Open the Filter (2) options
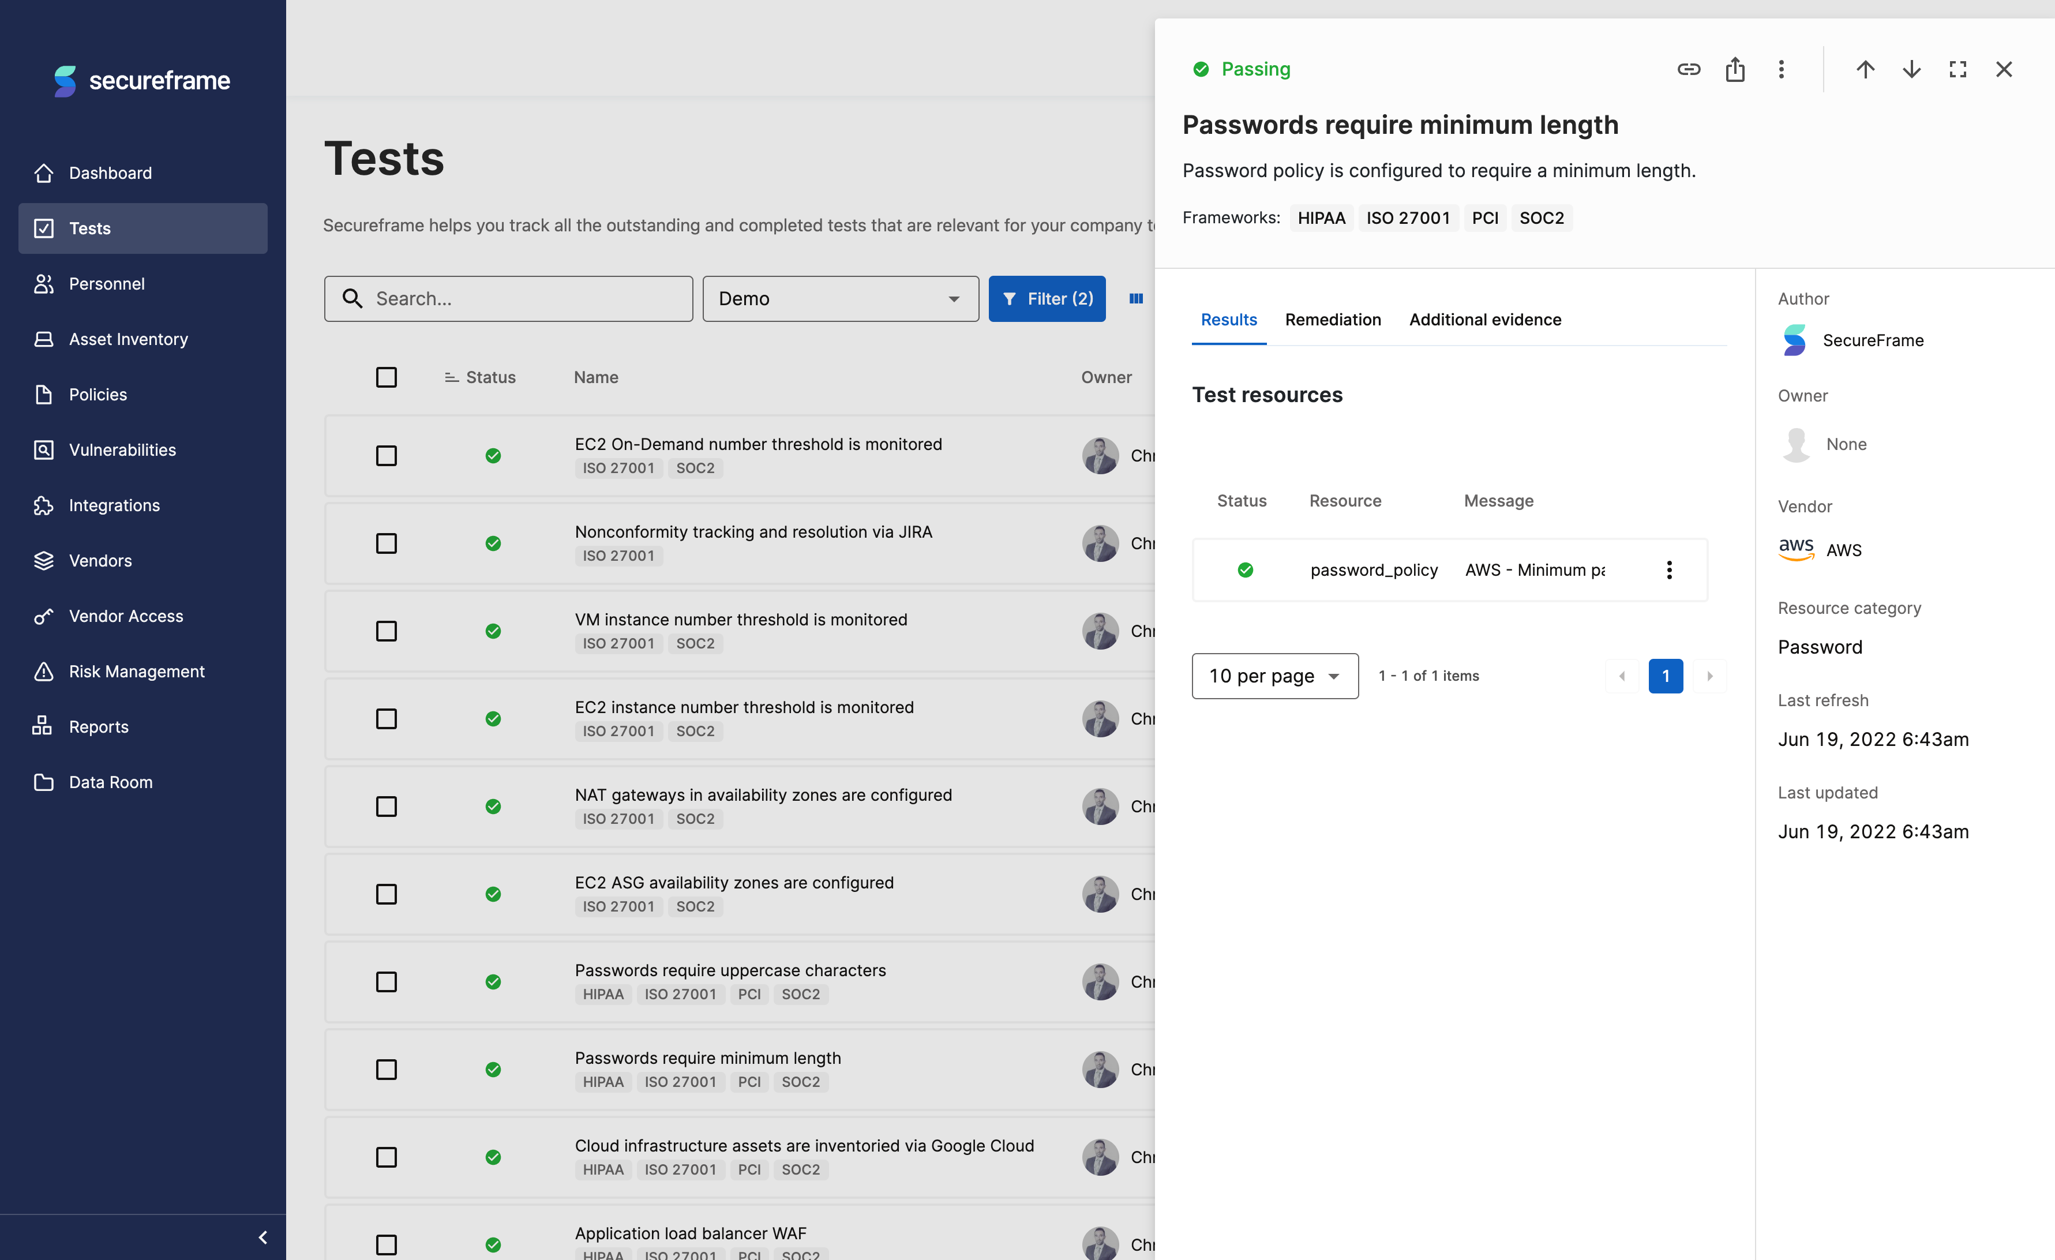 [x=1048, y=298]
